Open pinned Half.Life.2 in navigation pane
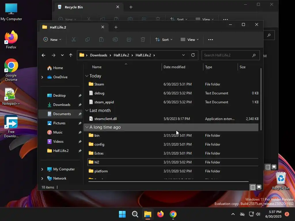 pos(60,151)
